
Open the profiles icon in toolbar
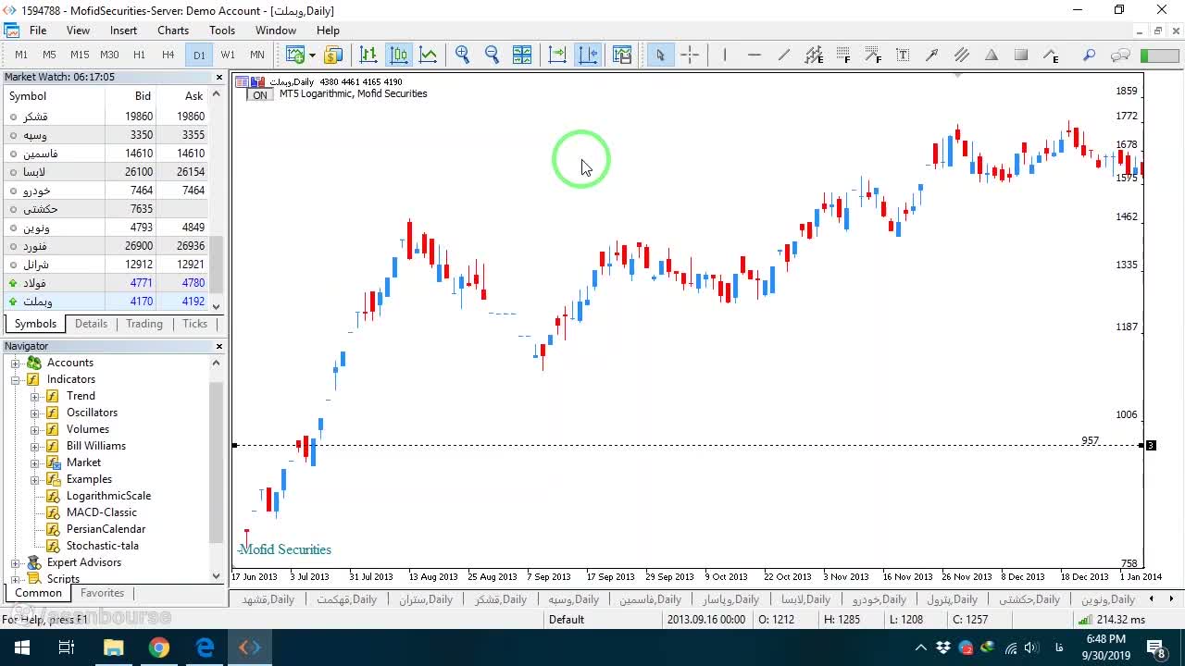[x=333, y=55]
